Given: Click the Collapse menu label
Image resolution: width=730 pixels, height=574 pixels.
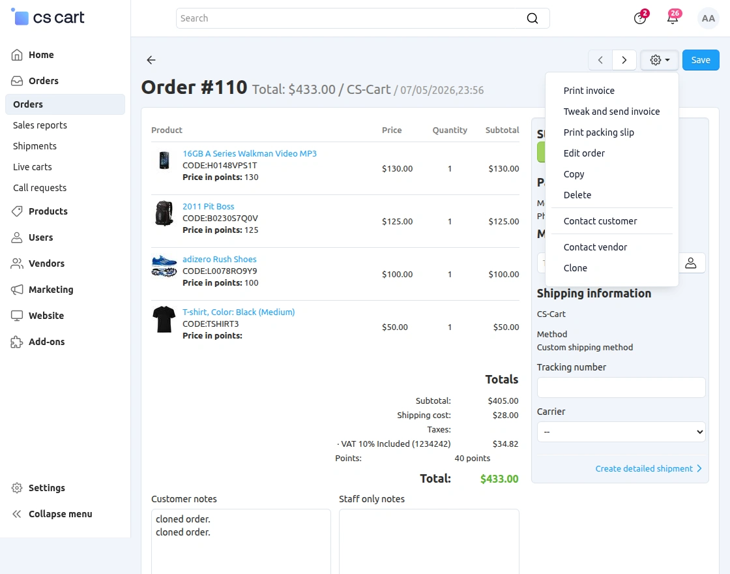Looking at the screenshot, I should coord(61,514).
